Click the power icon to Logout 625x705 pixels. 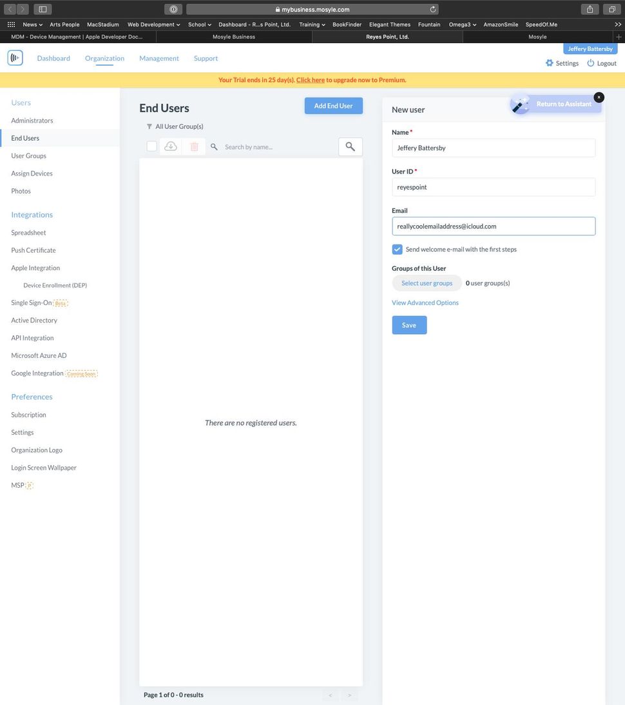[x=590, y=63]
